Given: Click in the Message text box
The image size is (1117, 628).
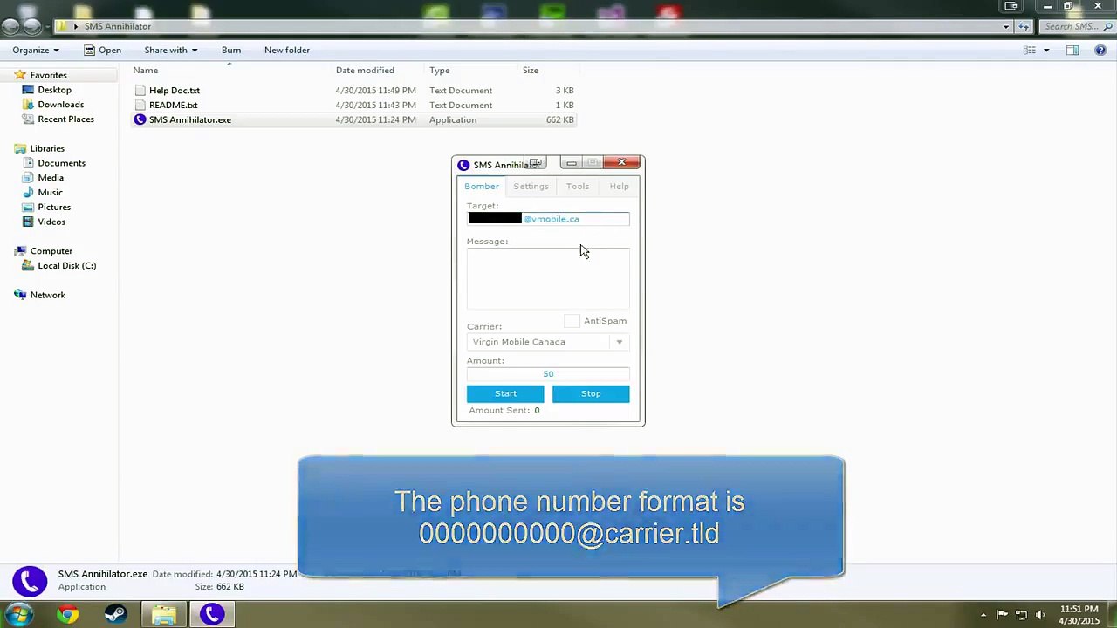Looking at the screenshot, I should [548, 278].
